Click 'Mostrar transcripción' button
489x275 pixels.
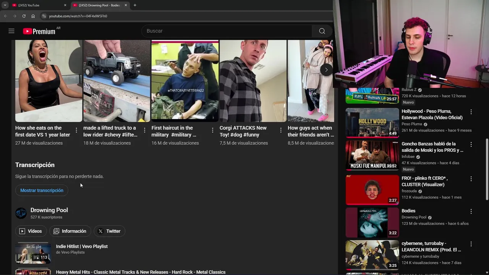42,190
